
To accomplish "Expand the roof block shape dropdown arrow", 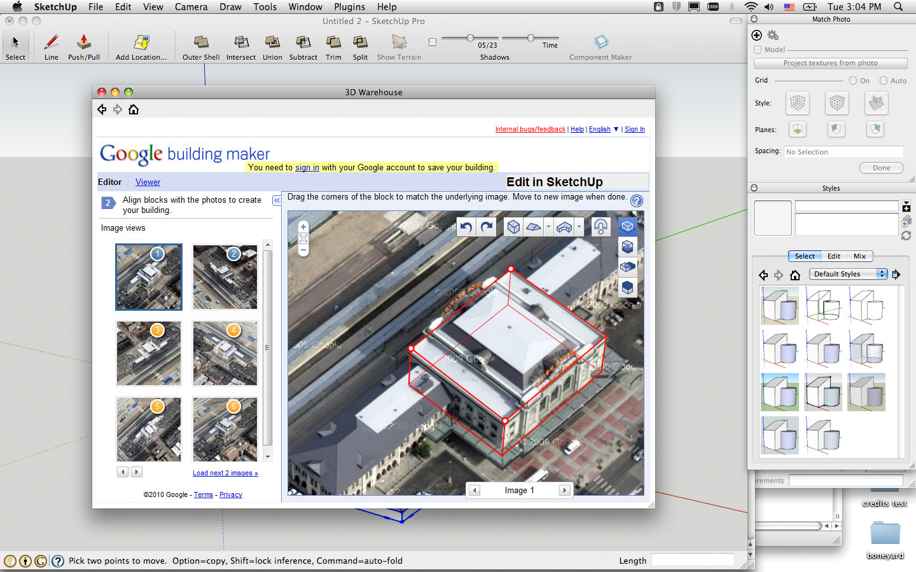I will tap(548, 227).
